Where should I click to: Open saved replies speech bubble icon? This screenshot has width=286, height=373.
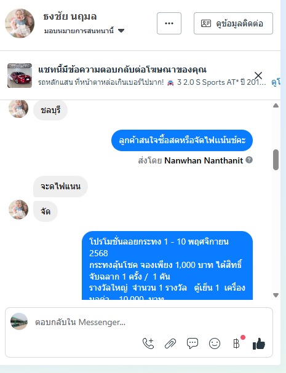[x=193, y=344]
